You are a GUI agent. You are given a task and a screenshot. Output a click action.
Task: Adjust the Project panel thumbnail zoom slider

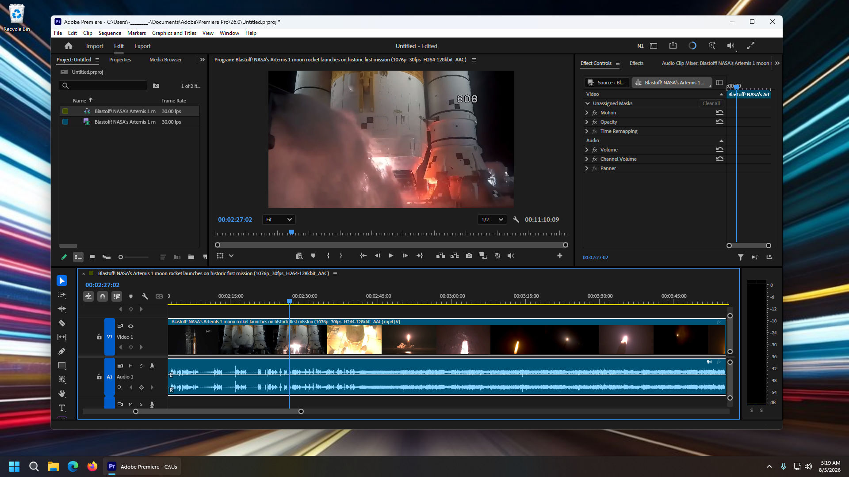[134, 257]
